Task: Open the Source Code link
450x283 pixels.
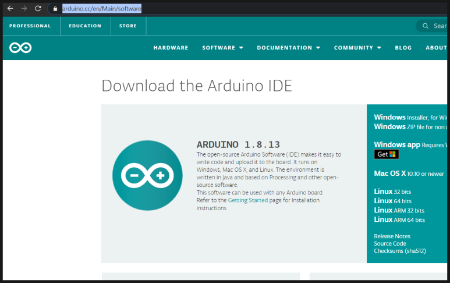Action: click(389, 243)
